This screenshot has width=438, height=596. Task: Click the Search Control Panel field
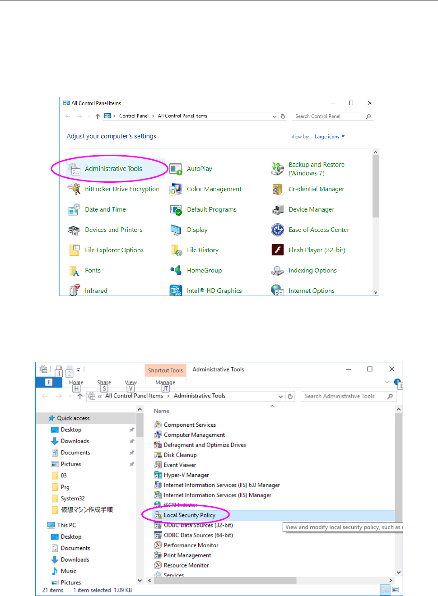[x=333, y=116]
